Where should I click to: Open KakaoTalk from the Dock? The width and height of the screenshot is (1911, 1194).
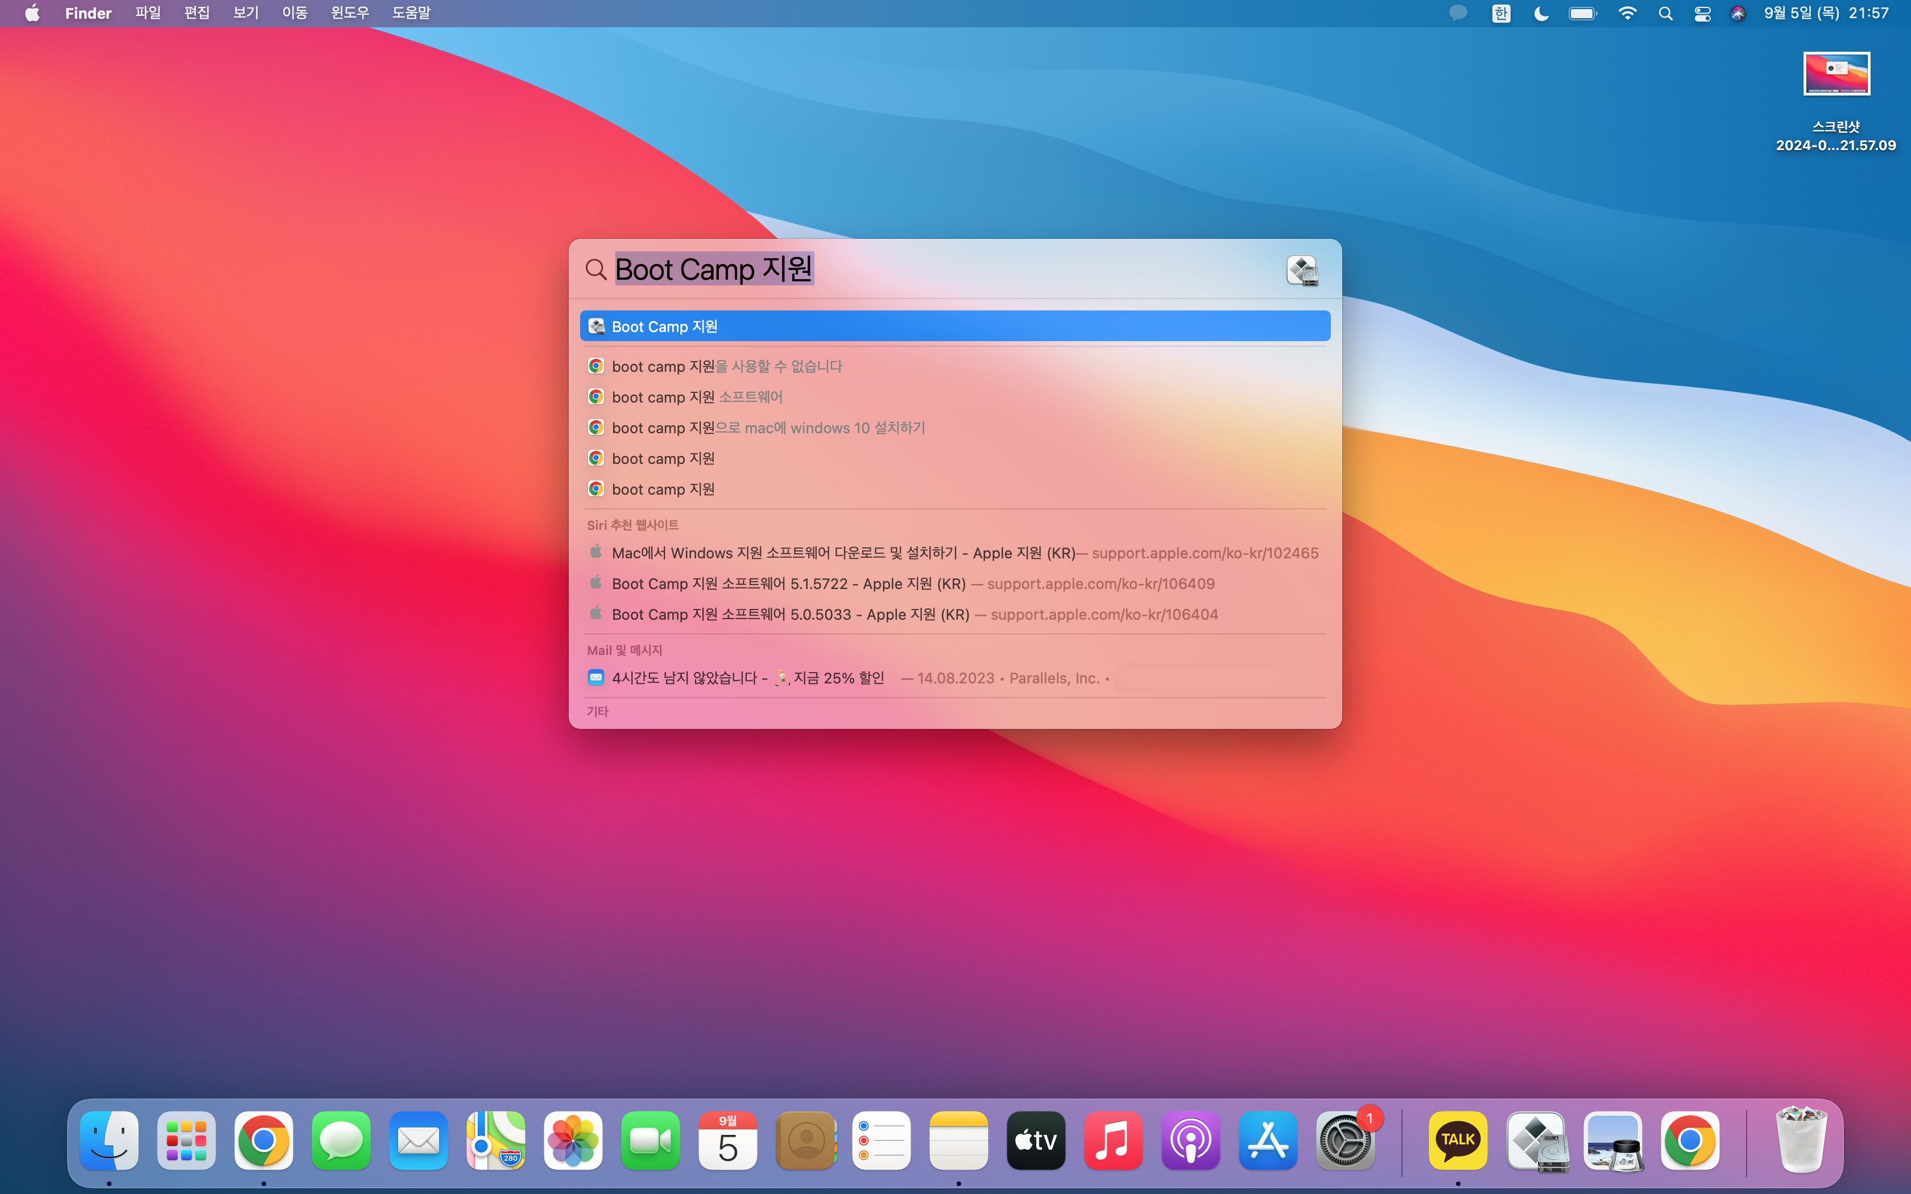click(1458, 1141)
